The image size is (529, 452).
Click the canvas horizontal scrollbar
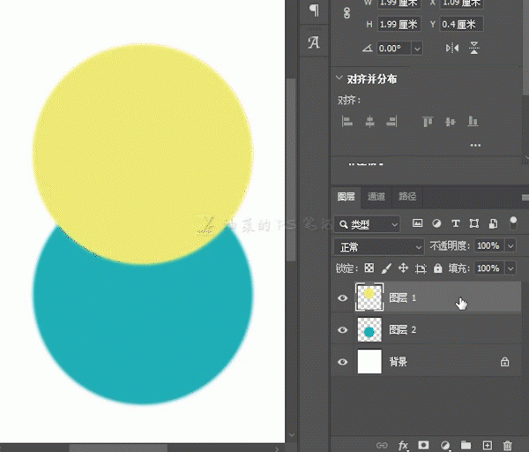click(119, 448)
